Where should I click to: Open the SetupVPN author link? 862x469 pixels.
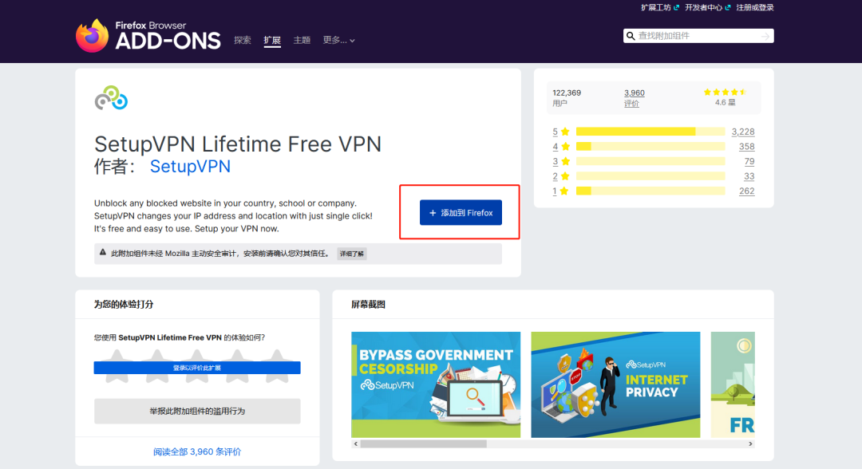click(x=190, y=166)
